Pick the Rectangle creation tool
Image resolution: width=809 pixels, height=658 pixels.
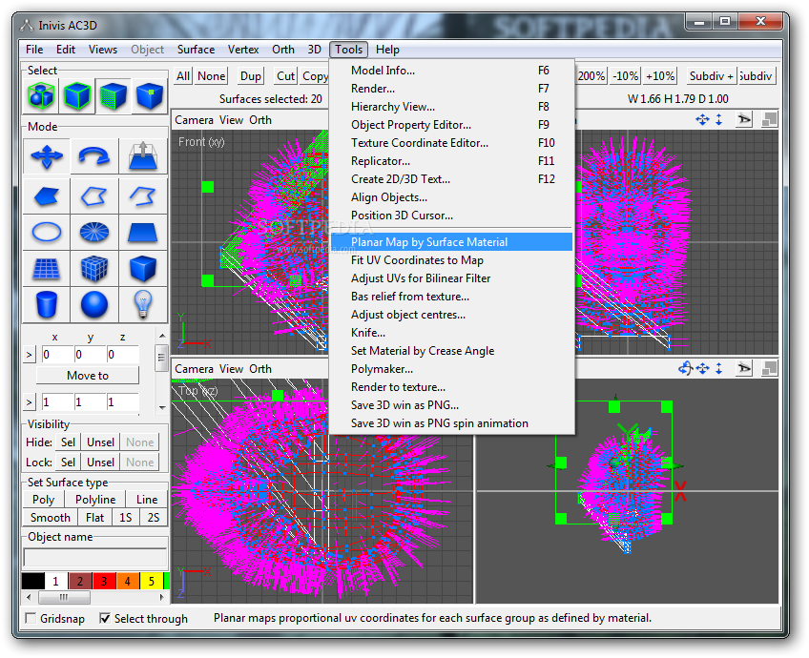pos(143,232)
